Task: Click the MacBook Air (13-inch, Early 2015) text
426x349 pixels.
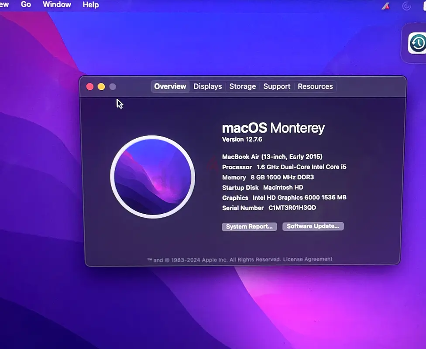Action: click(x=272, y=157)
